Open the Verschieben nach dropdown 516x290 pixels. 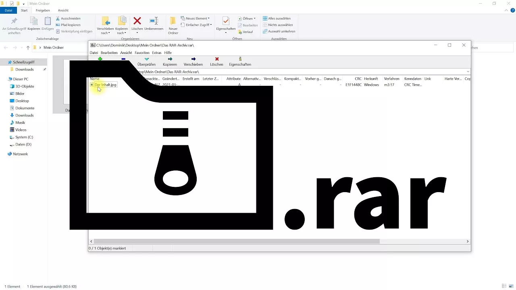point(105,31)
